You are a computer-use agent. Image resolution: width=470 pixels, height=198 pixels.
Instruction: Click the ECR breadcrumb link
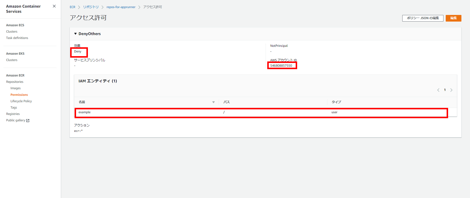(x=73, y=7)
